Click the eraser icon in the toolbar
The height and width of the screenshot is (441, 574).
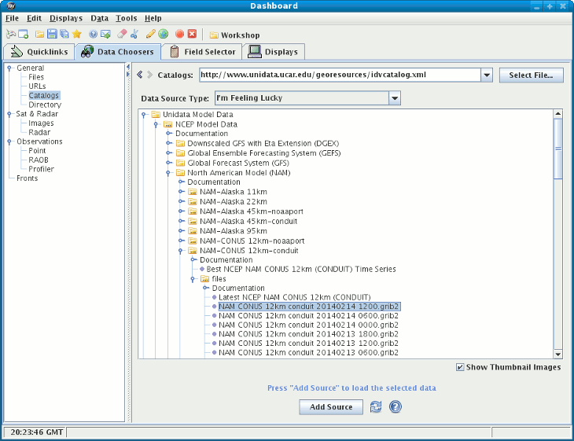click(x=122, y=35)
